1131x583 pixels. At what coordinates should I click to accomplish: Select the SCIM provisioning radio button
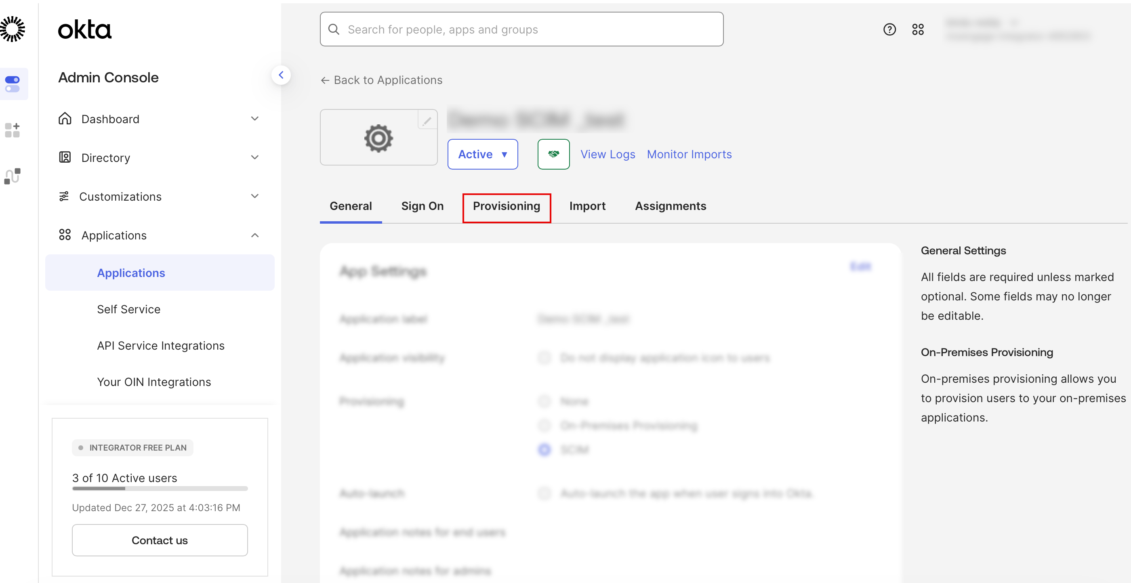(x=544, y=449)
